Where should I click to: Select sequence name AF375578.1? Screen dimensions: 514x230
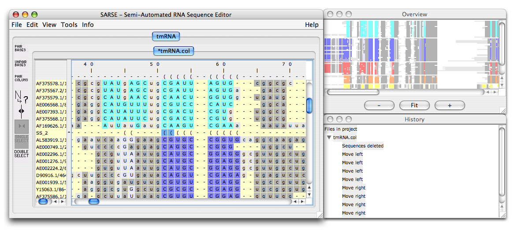point(51,83)
